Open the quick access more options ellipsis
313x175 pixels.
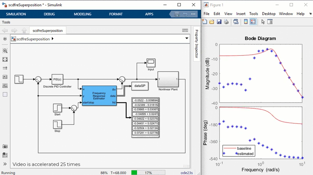(x=193, y=14)
